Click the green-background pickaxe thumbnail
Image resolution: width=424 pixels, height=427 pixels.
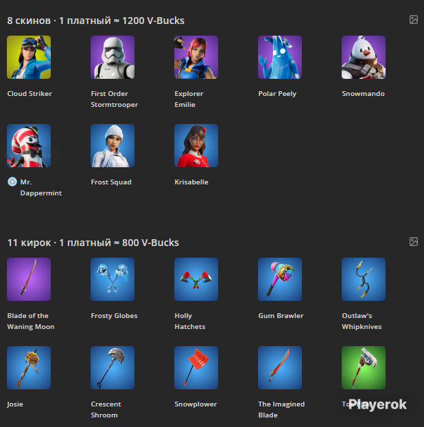[364, 367]
